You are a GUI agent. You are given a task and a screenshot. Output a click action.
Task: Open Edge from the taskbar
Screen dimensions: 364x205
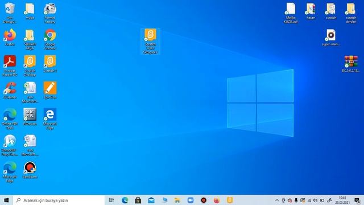(125, 200)
